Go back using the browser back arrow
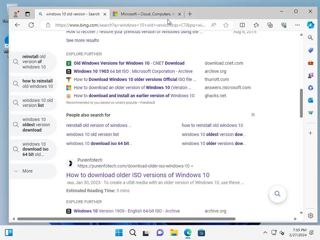 pyautogui.click(x=17, y=25)
